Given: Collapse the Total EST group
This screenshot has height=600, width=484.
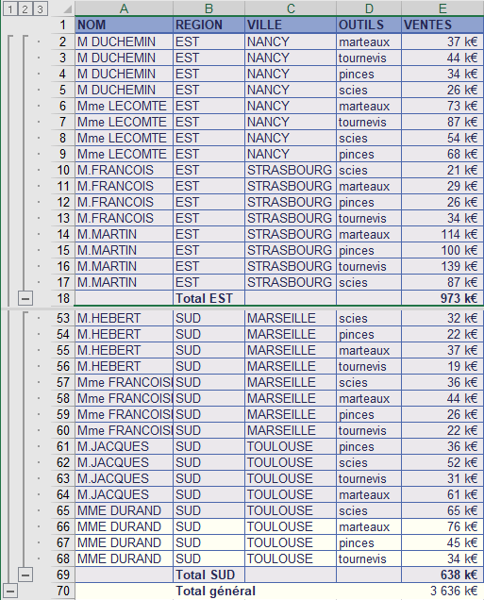Looking at the screenshot, I should 25,298.
